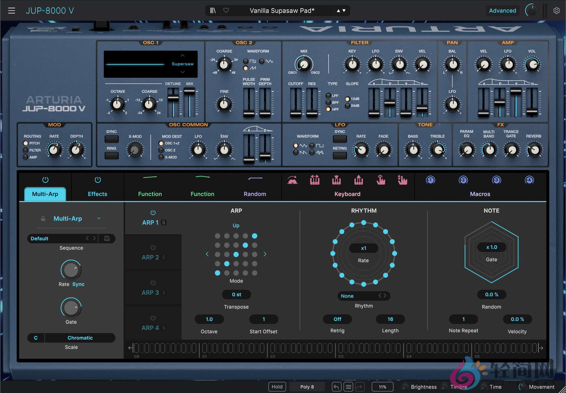Expand the Multi-Arp preset dropdown
The image size is (566, 393).
click(x=99, y=218)
